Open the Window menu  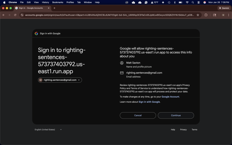click(88, 2)
